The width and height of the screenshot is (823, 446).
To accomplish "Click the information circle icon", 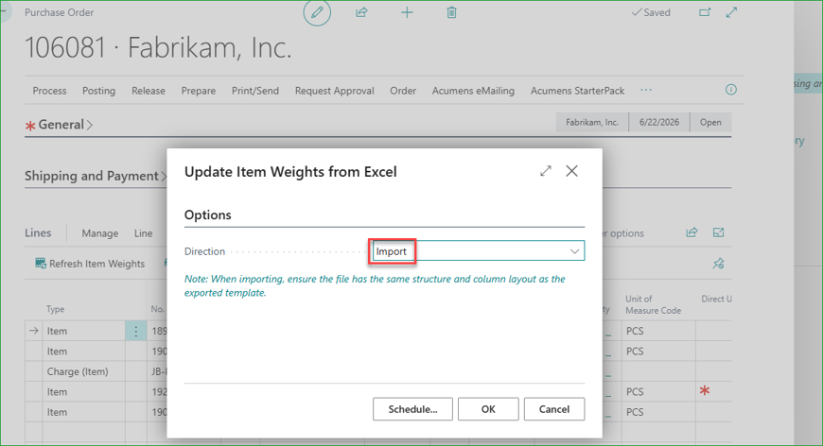I will 730,90.
